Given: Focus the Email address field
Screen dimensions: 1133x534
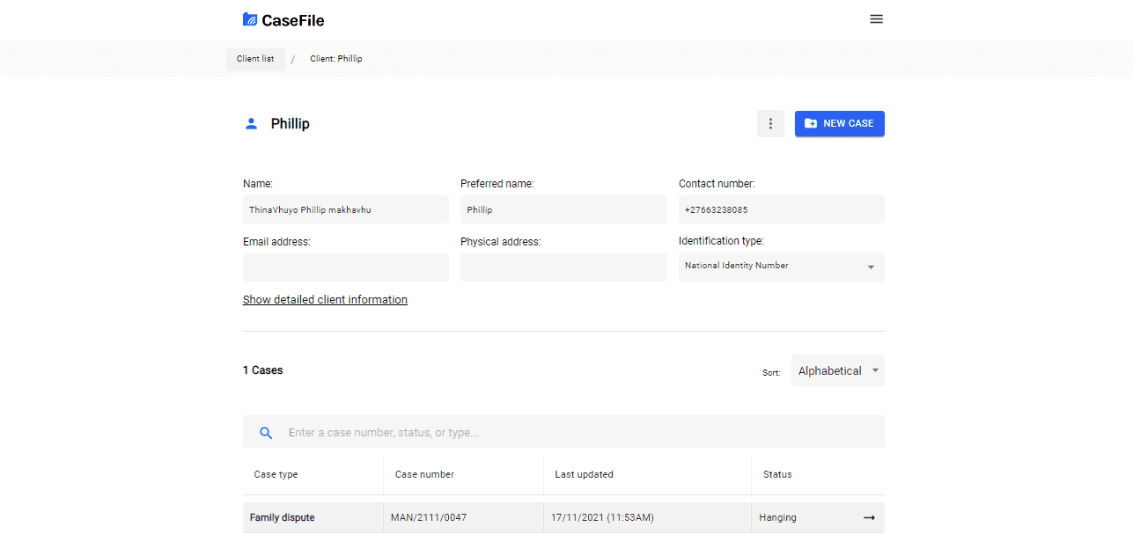Looking at the screenshot, I should pos(346,267).
